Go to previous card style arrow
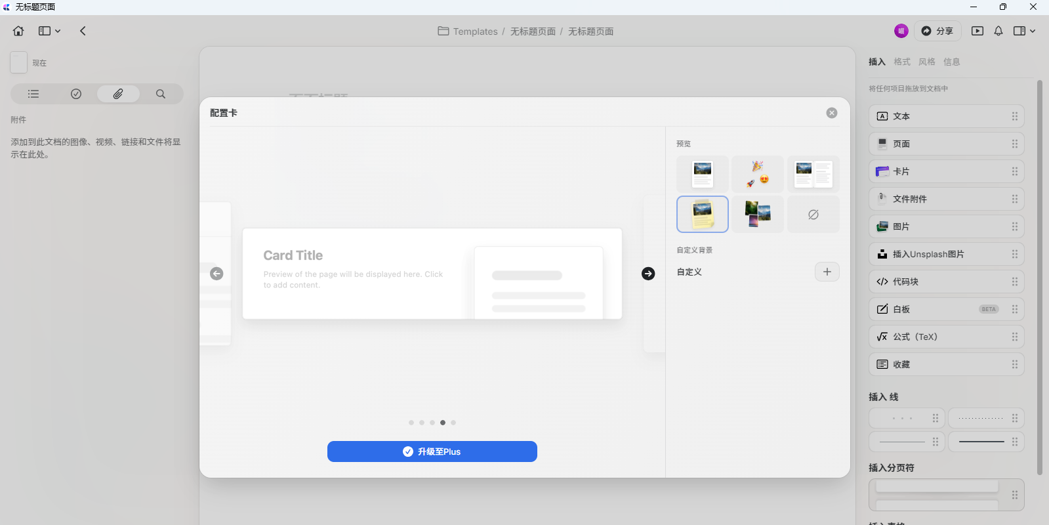1049x525 pixels. click(x=216, y=274)
